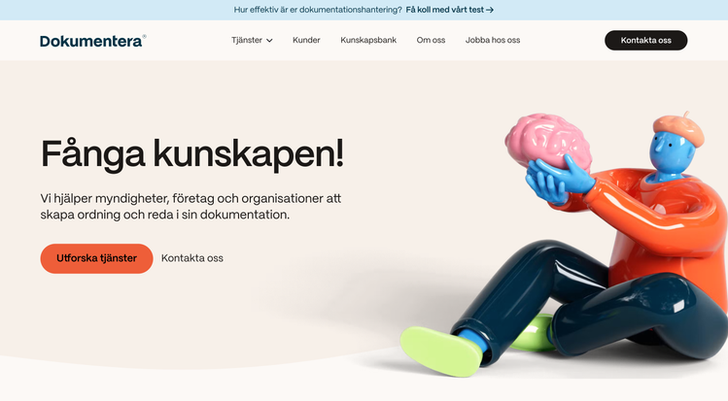Click the orange Utforska tjänster button
Viewport: 728px width, 401px height.
click(96, 258)
